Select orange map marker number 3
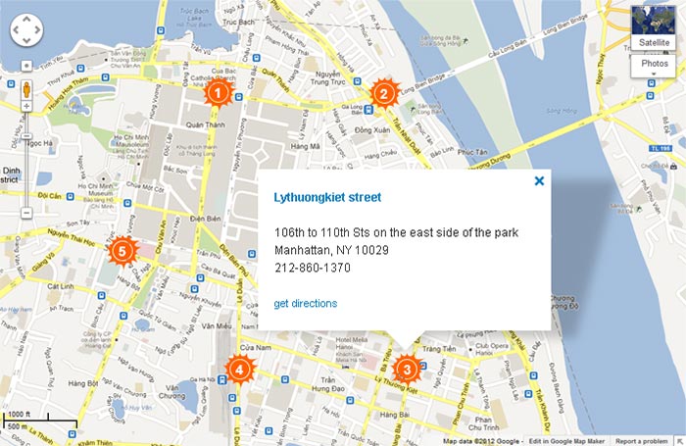Image resolution: width=686 pixels, height=446 pixels. 407,370
